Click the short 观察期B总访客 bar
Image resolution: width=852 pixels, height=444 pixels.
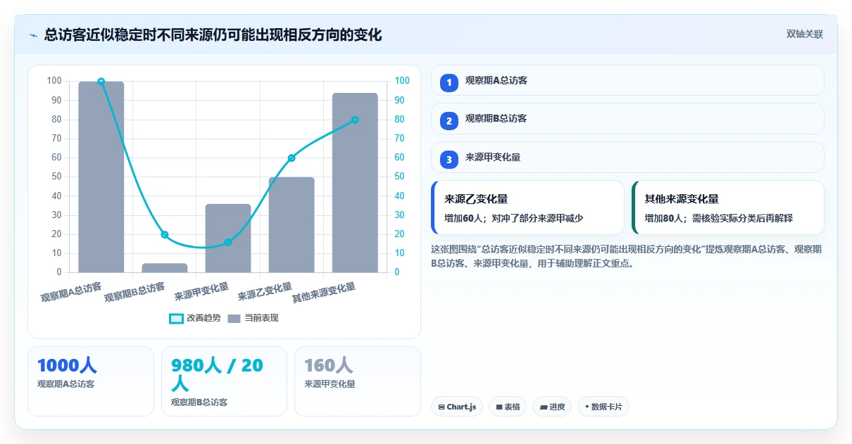165,268
